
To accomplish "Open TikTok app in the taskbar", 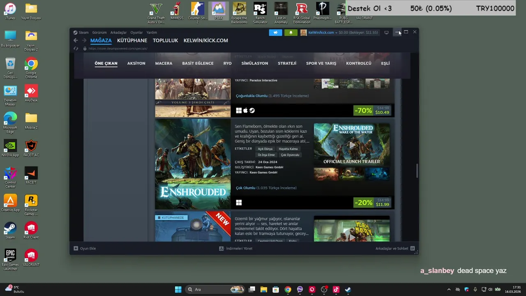I will click(x=336, y=289).
